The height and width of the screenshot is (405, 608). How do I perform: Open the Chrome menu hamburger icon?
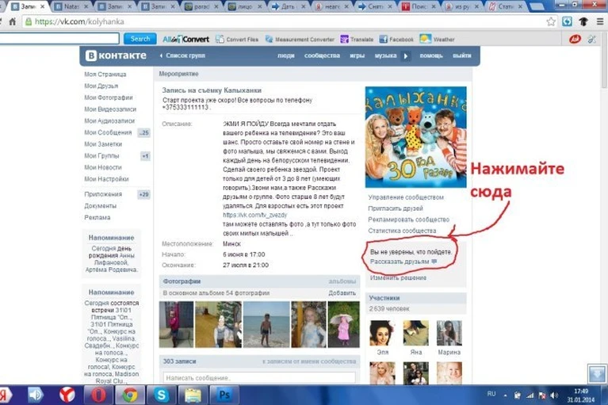pos(600,21)
